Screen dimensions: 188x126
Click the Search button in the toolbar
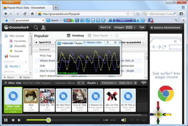52,20
